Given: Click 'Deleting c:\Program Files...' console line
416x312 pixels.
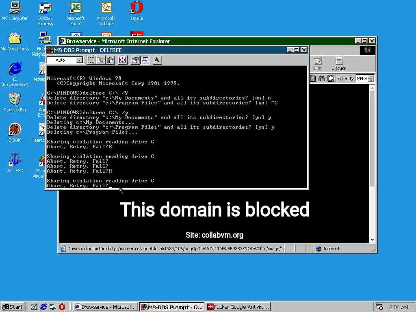Looking at the screenshot, I should point(92,132).
